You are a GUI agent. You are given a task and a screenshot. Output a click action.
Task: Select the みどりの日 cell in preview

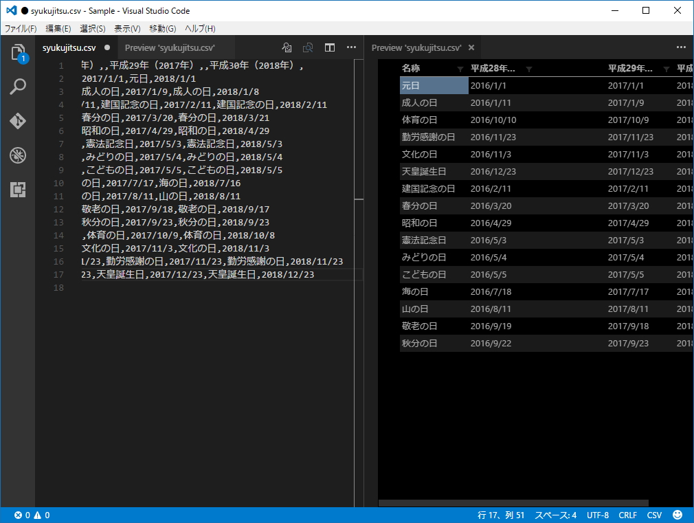(434, 257)
